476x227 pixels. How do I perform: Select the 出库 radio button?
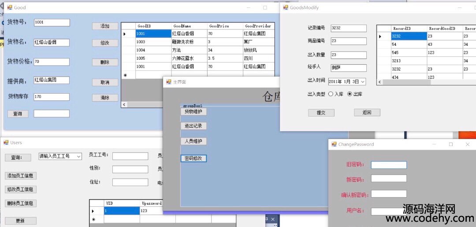point(350,94)
